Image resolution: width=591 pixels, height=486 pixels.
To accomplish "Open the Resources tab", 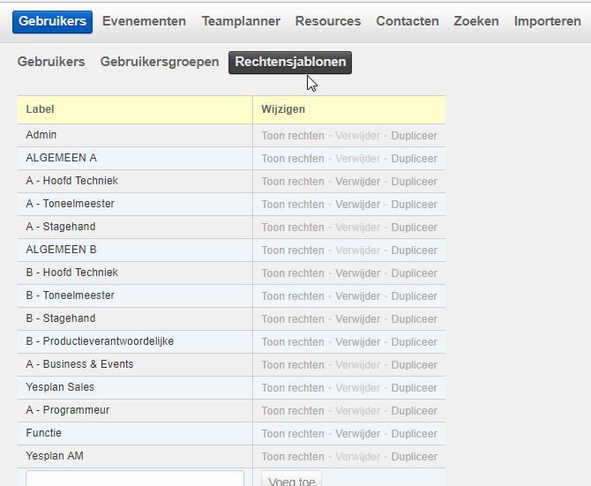I will pyautogui.click(x=328, y=21).
